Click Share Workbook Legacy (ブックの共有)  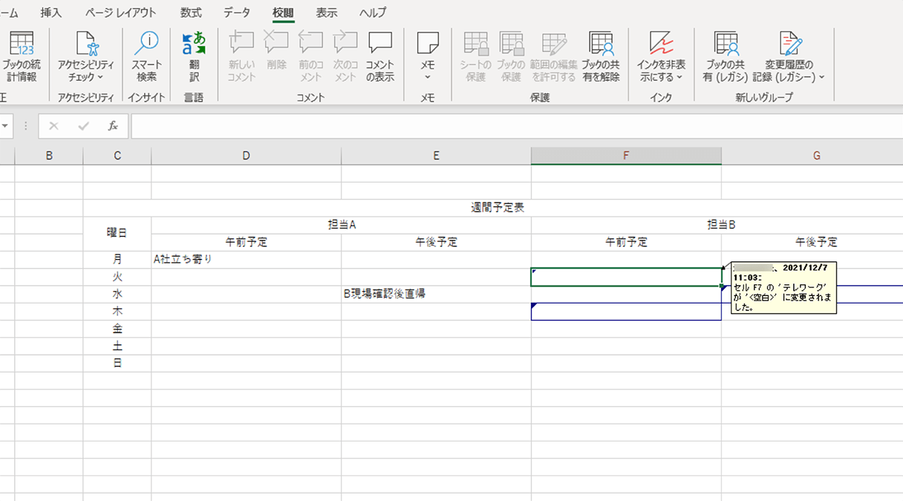click(x=725, y=57)
